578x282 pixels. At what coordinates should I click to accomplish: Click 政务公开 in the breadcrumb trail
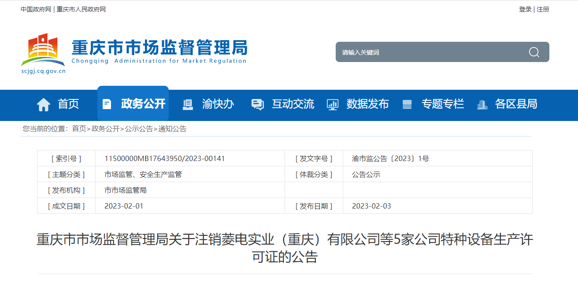tap(105, 129)
